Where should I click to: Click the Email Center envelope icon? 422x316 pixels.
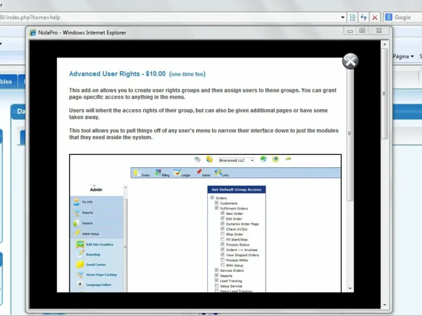[80, 264]
